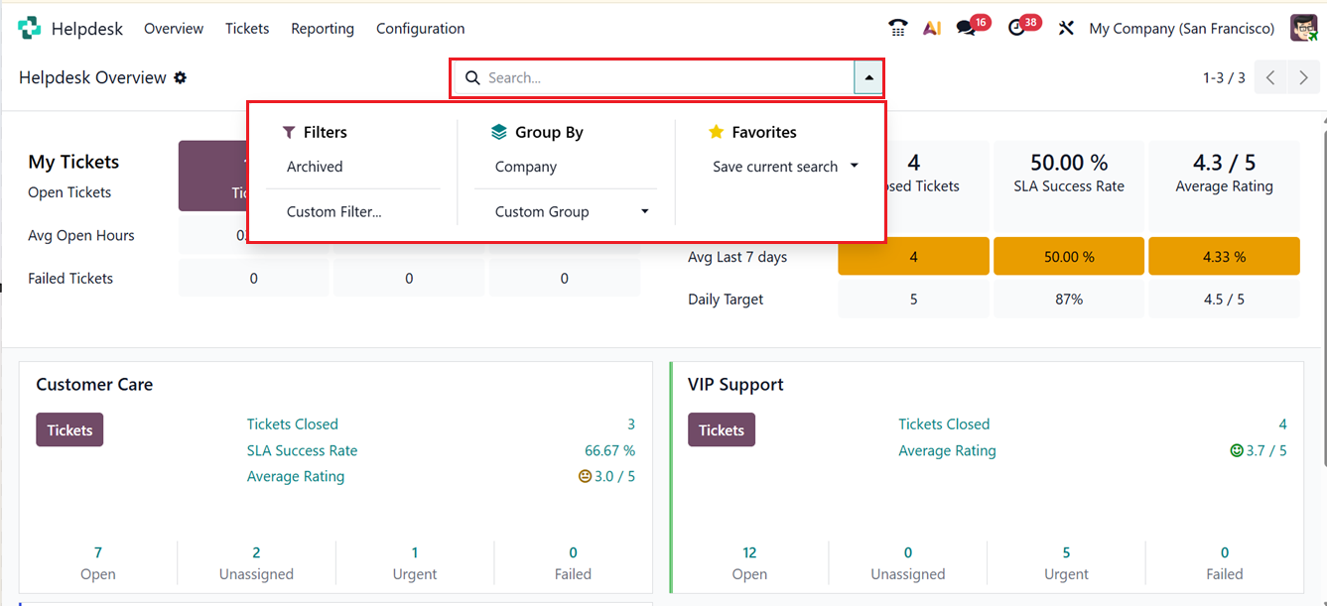
Task: Open the Reporting menu
Action: pyautogui.click(x=323, y=29)
